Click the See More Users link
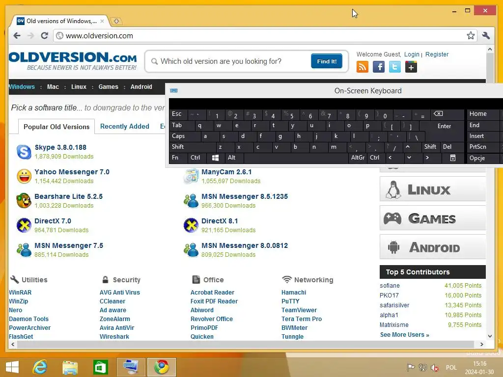 (405, 335)
